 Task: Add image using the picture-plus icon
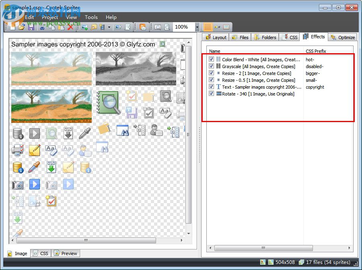[x=84, y=27]
